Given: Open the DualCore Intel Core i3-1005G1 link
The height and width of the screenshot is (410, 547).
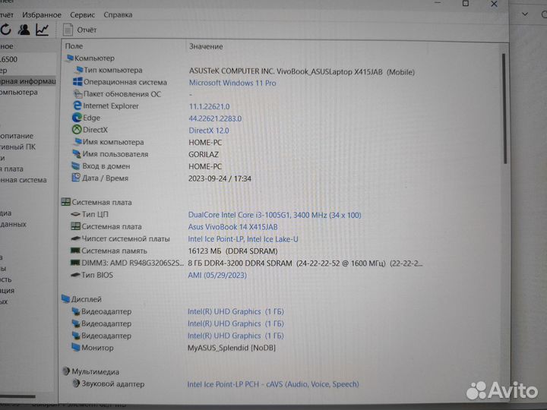Looking at the screenshot, I should [x=274, y=215].
